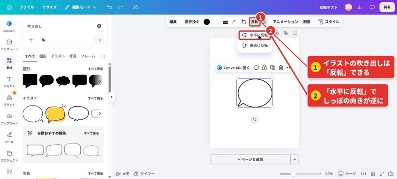This screenshot has width=397, height=179.
Task: Pick the black square speech bubble shape
Action: coord(30,81)
